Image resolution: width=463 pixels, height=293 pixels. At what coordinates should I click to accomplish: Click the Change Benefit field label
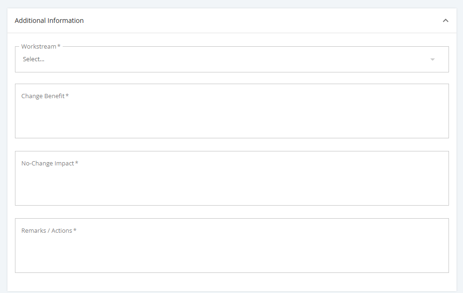click(43, 96)
